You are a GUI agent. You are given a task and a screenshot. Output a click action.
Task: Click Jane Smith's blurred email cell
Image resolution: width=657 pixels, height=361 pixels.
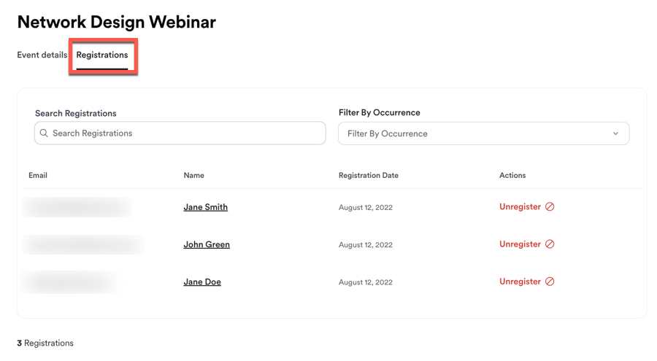(x=77, y=207)
